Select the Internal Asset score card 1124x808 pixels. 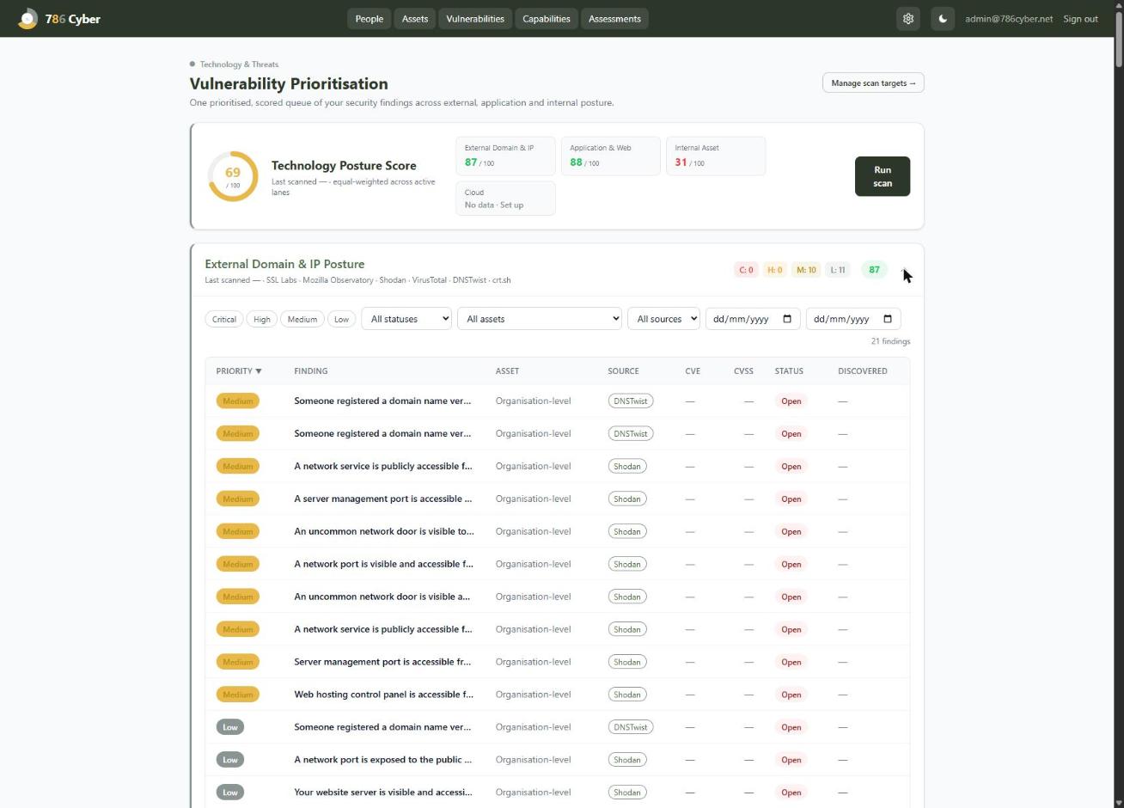pyautogui.click(x=716, y=156)
